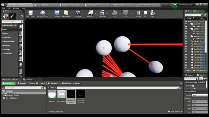Screen dimensions: 209x117
Task: Select the Lights placement category
Action: [x=5, y=33]
